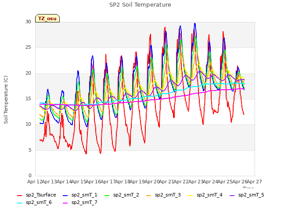Toggle the sp2_smT_1 legend entry
This screenshot has width=281, height=211.
[x=80, y=195]
